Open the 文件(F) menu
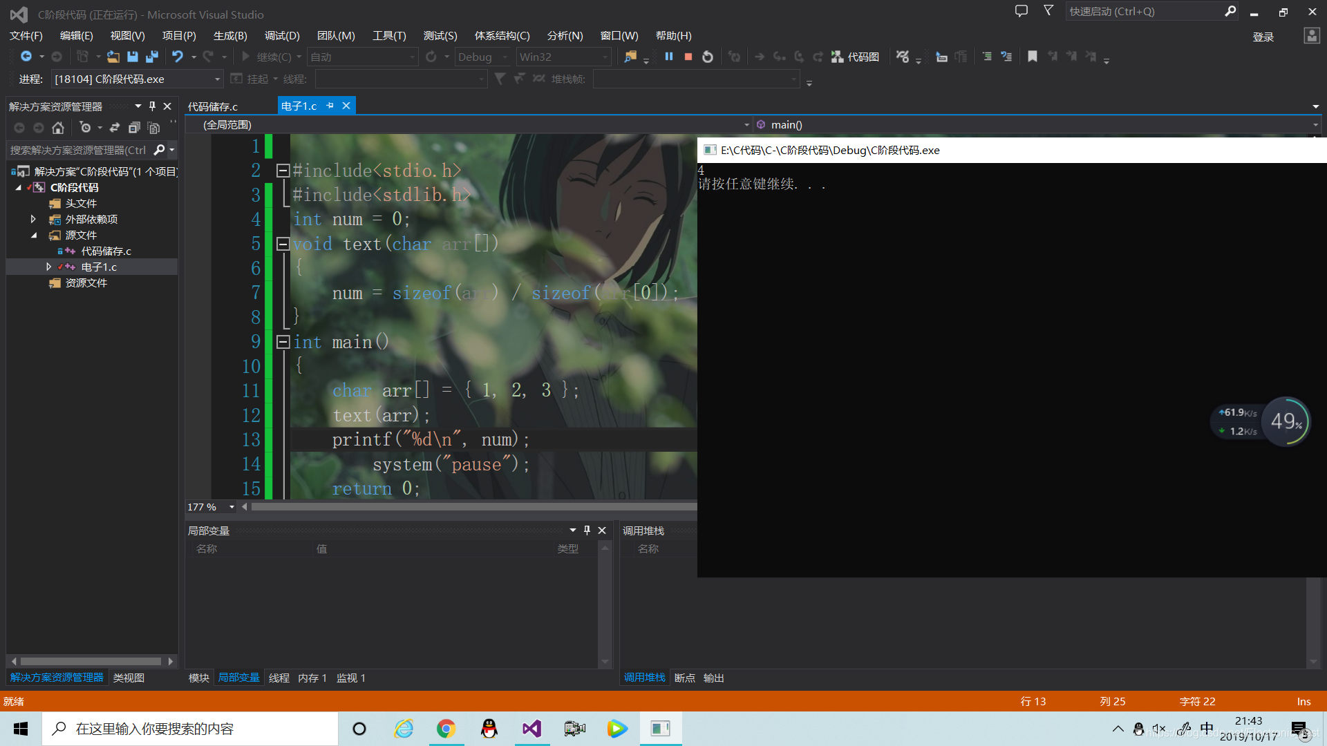The height and width of the screenshot is (746, 1327). [26, 35]
